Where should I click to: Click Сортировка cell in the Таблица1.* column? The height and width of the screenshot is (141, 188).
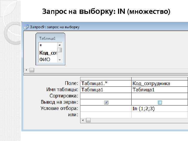coord(106,96)
